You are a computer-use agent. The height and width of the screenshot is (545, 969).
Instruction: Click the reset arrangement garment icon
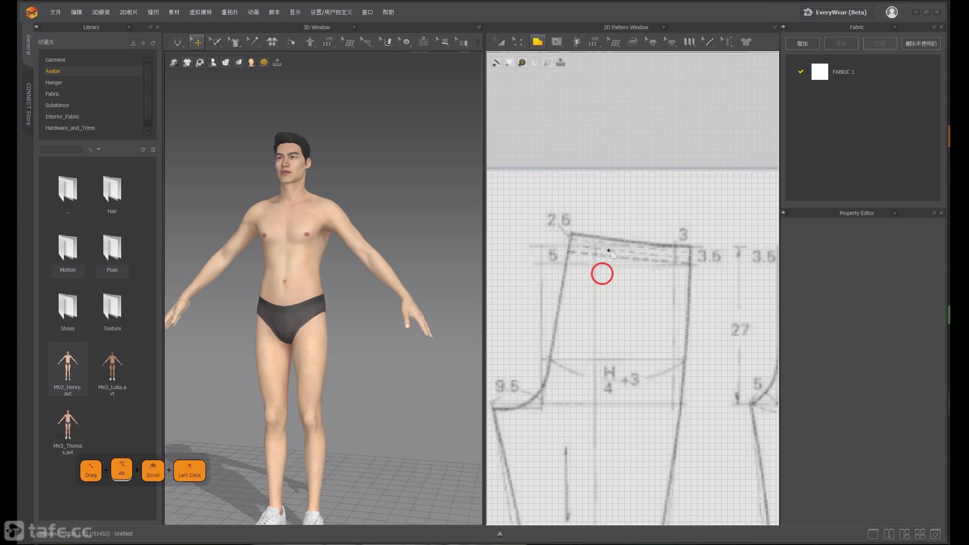point(272,42)
